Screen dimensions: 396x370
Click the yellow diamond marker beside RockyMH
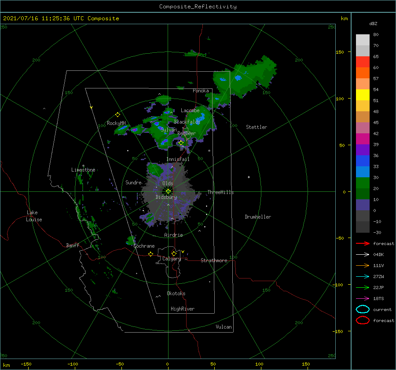117,115
